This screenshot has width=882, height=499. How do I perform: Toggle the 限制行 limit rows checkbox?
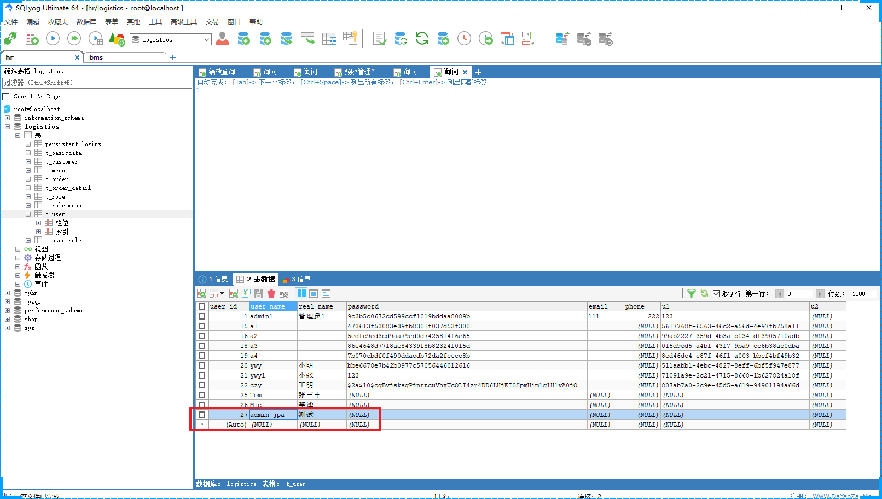(x=716, y=294)
